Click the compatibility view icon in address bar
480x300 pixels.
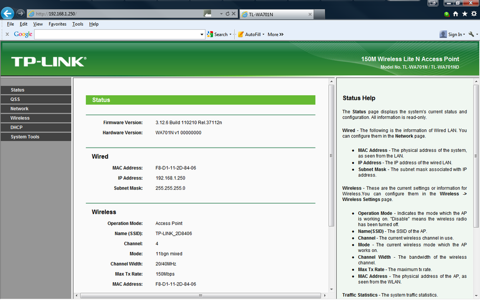(x=208, y=14)
